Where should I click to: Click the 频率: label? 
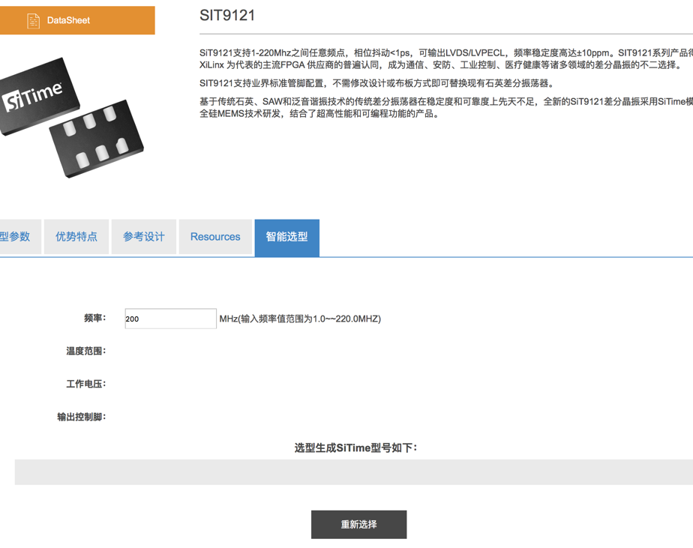click(x=95, y=318)
